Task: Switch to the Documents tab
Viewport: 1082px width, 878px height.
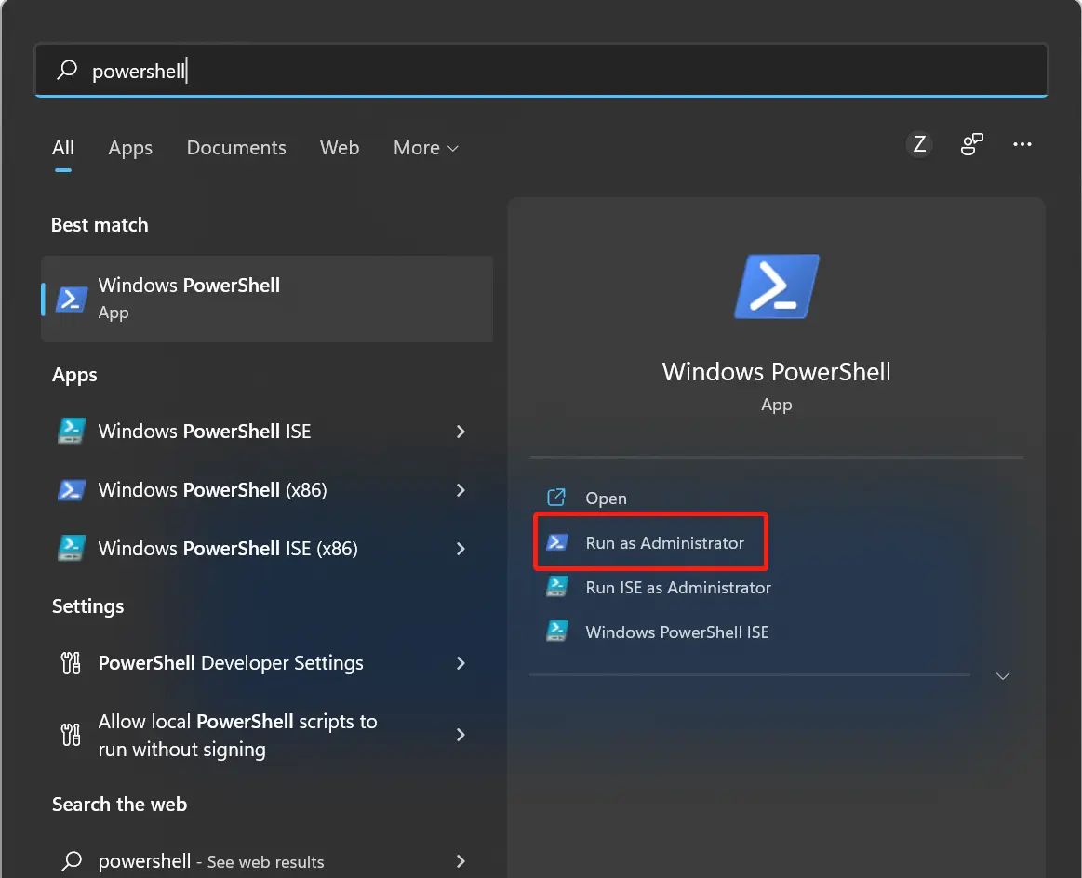Action: pyautogui.click(x=236, y=147)
